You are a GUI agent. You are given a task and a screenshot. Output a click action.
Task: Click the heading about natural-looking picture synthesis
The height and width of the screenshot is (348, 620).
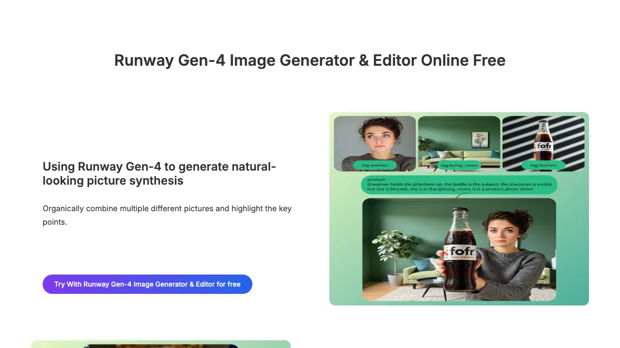tap(159, 174)
